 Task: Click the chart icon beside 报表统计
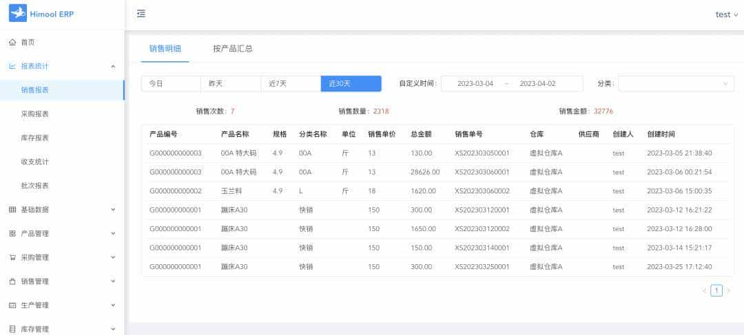(x=13, y=66)
